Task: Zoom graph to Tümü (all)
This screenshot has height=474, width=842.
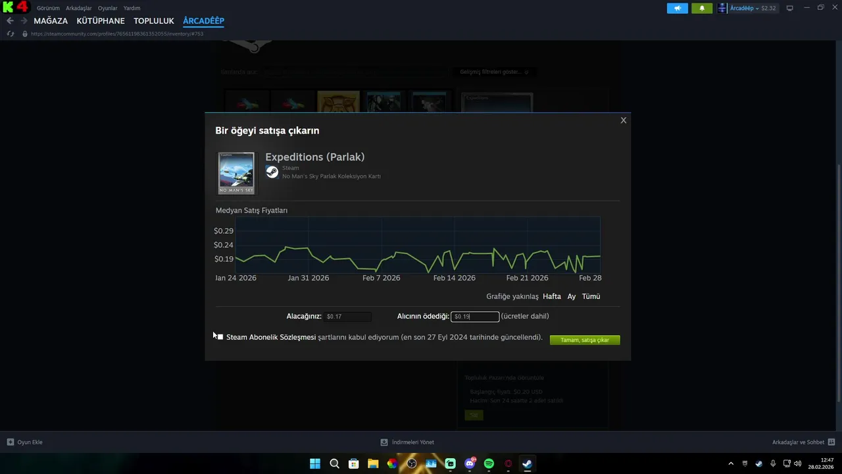Action: (591, 296)
